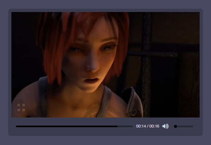
Task: Seek to the start of the progress bar
Action: click(16, 126)
